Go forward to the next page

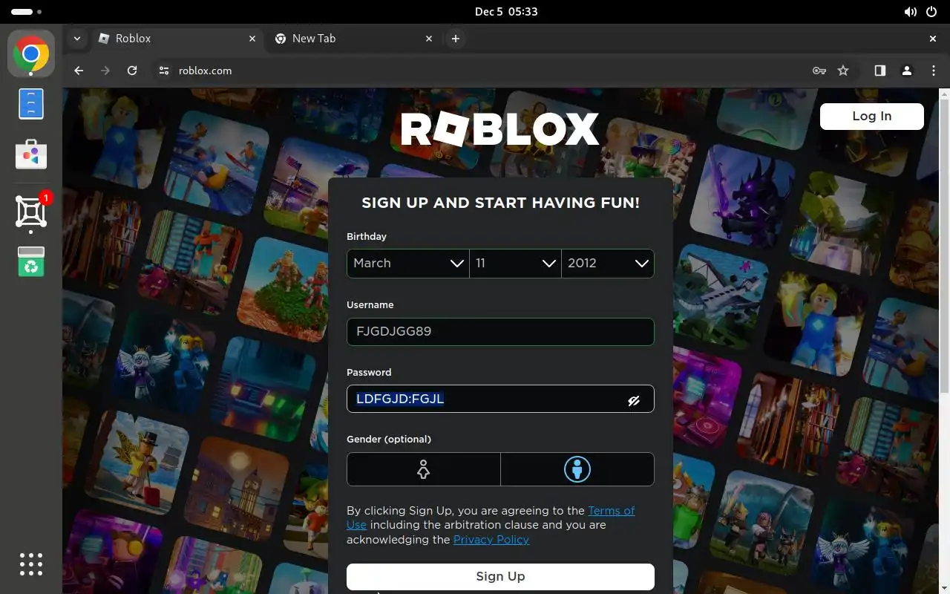point(105,71)
